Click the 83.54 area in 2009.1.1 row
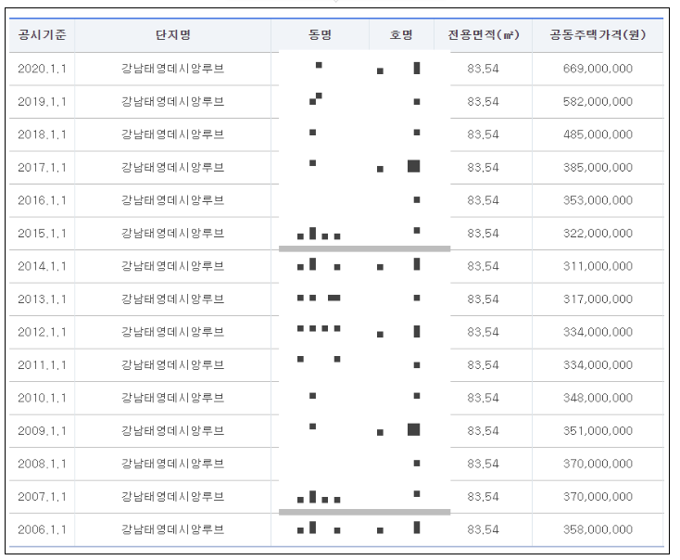 483,431
